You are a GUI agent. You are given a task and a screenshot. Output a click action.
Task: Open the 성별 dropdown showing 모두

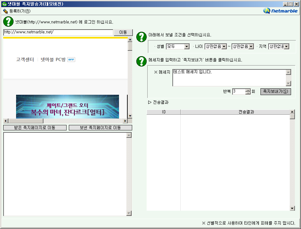[187, 47]
